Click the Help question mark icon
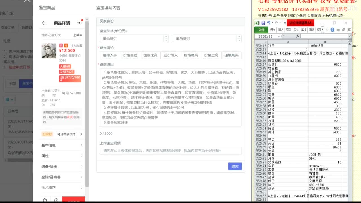 tap(333, 30)
